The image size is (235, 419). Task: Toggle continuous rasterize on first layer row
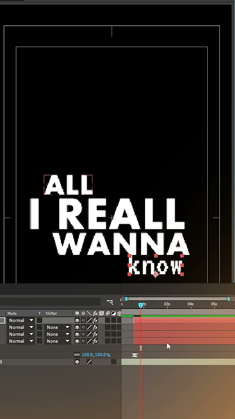(83, 320)
